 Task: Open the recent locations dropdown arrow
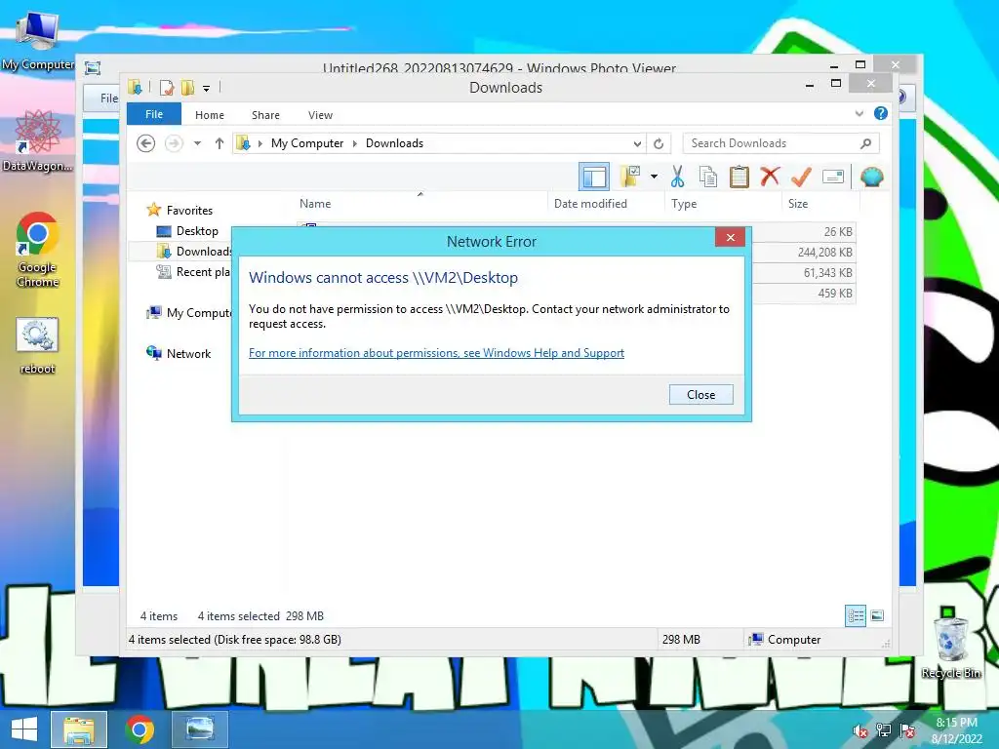[197, 143]
